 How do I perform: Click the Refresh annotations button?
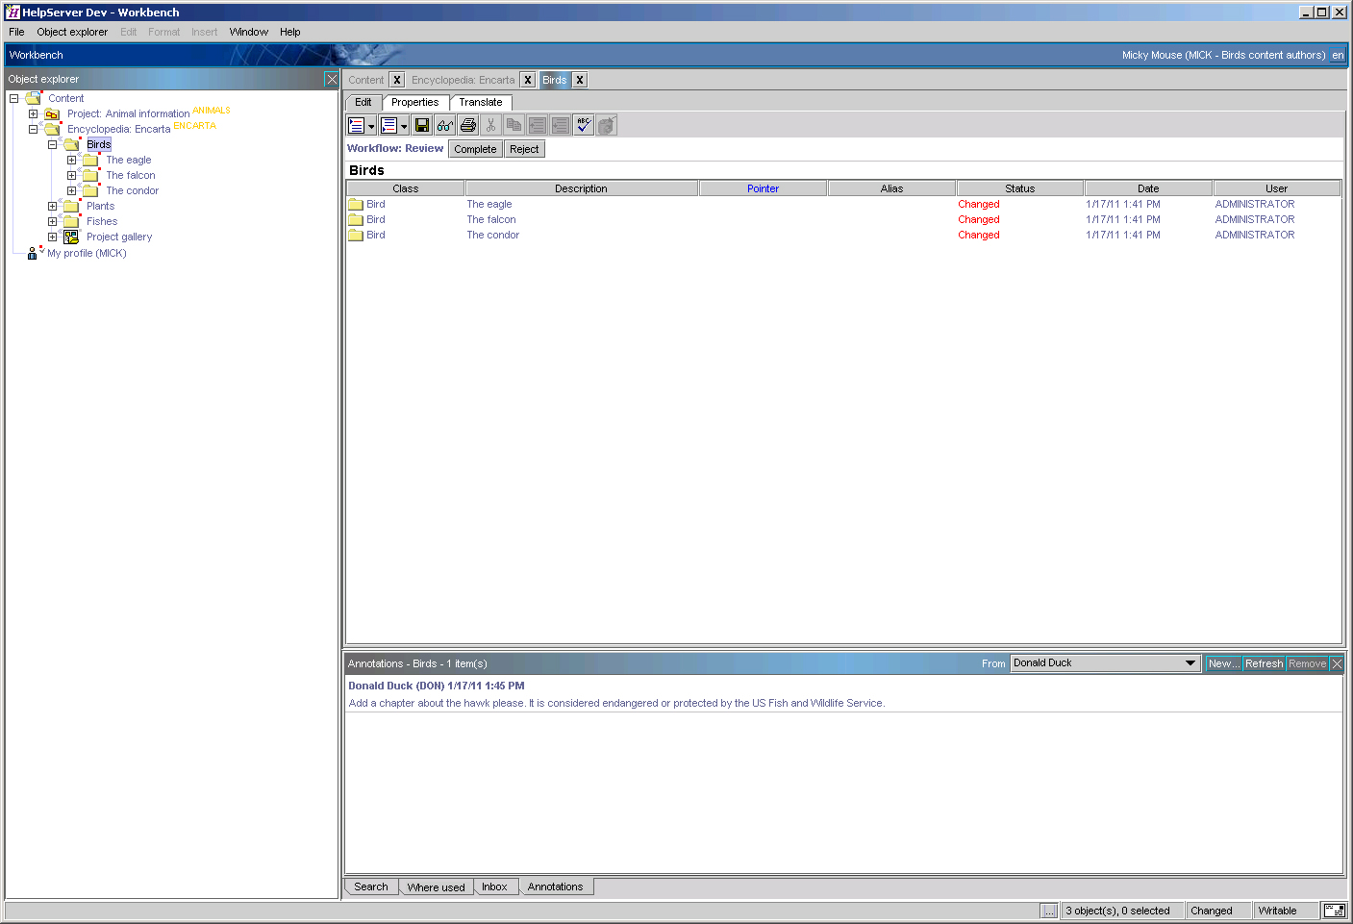point(1265,663)
